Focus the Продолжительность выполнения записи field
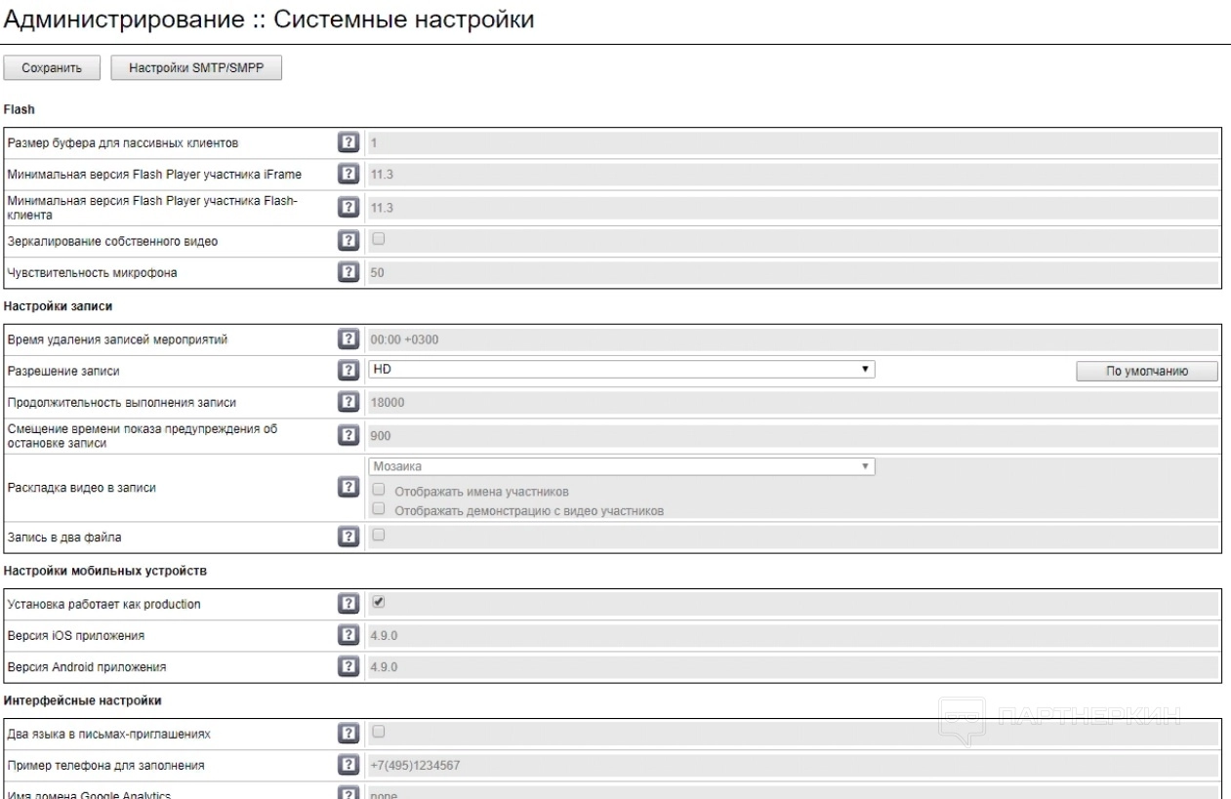The image size is (1231, 799). point(792,402)
